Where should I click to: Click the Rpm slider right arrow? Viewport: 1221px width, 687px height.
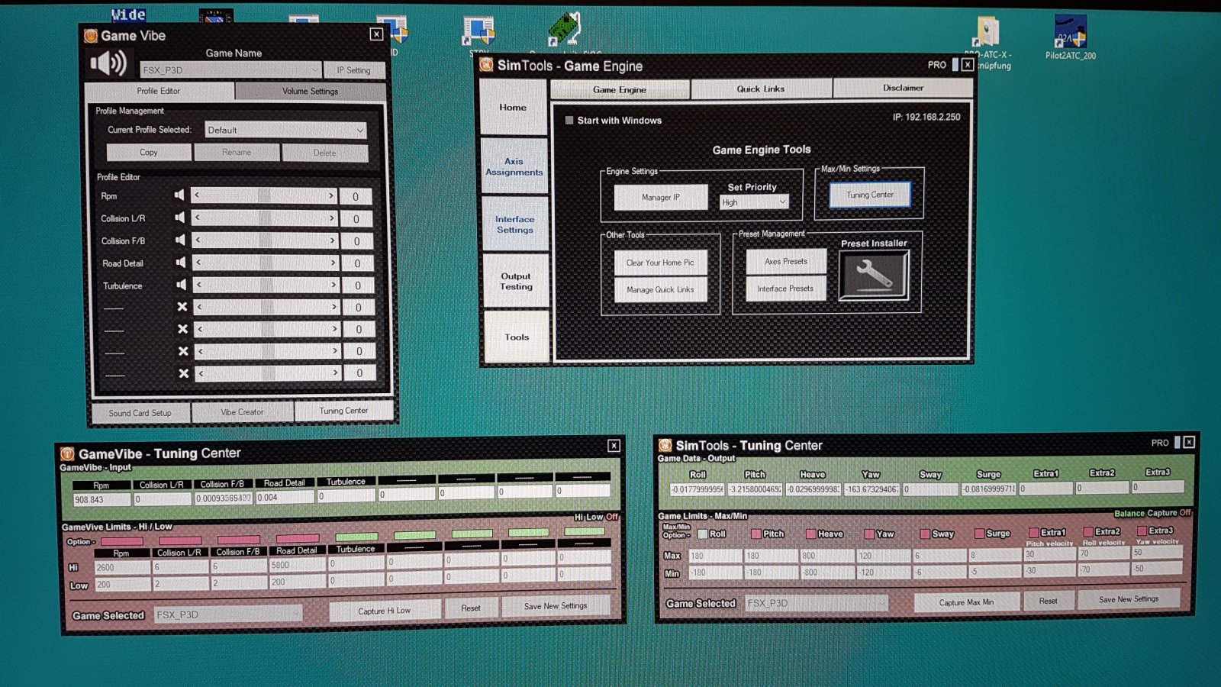click(331, 196)
